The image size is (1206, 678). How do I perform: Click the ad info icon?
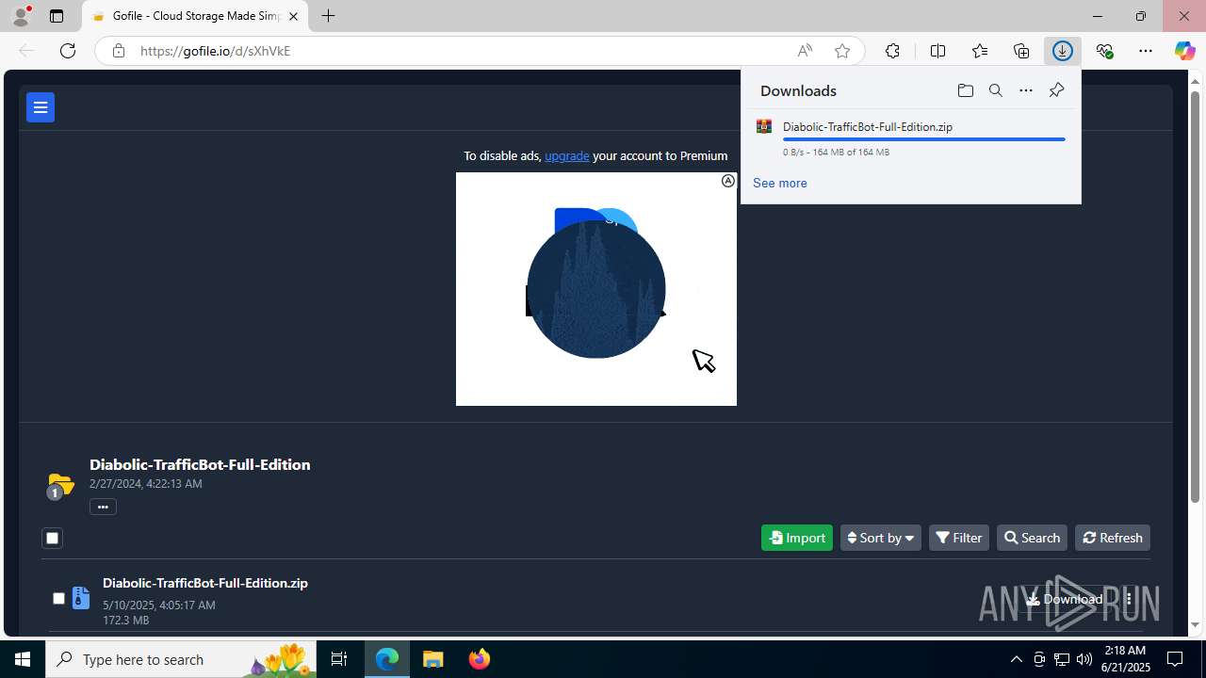[728, 181]
